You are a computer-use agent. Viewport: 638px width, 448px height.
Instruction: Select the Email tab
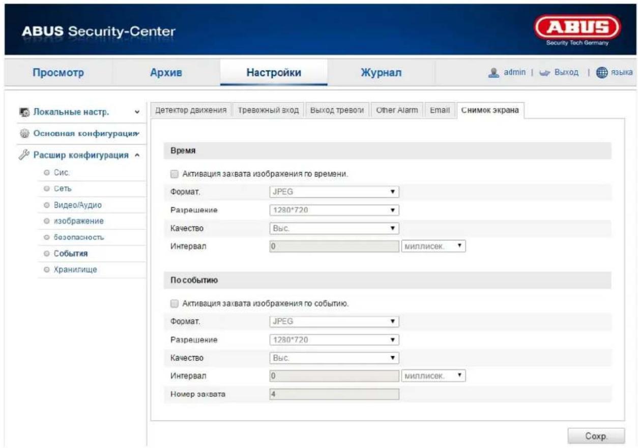[x=440, y=111]
